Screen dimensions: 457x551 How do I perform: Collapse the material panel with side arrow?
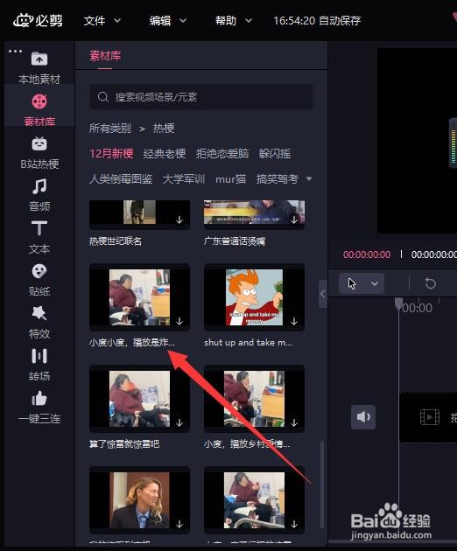pyautogui.click(x=323, y=294)
